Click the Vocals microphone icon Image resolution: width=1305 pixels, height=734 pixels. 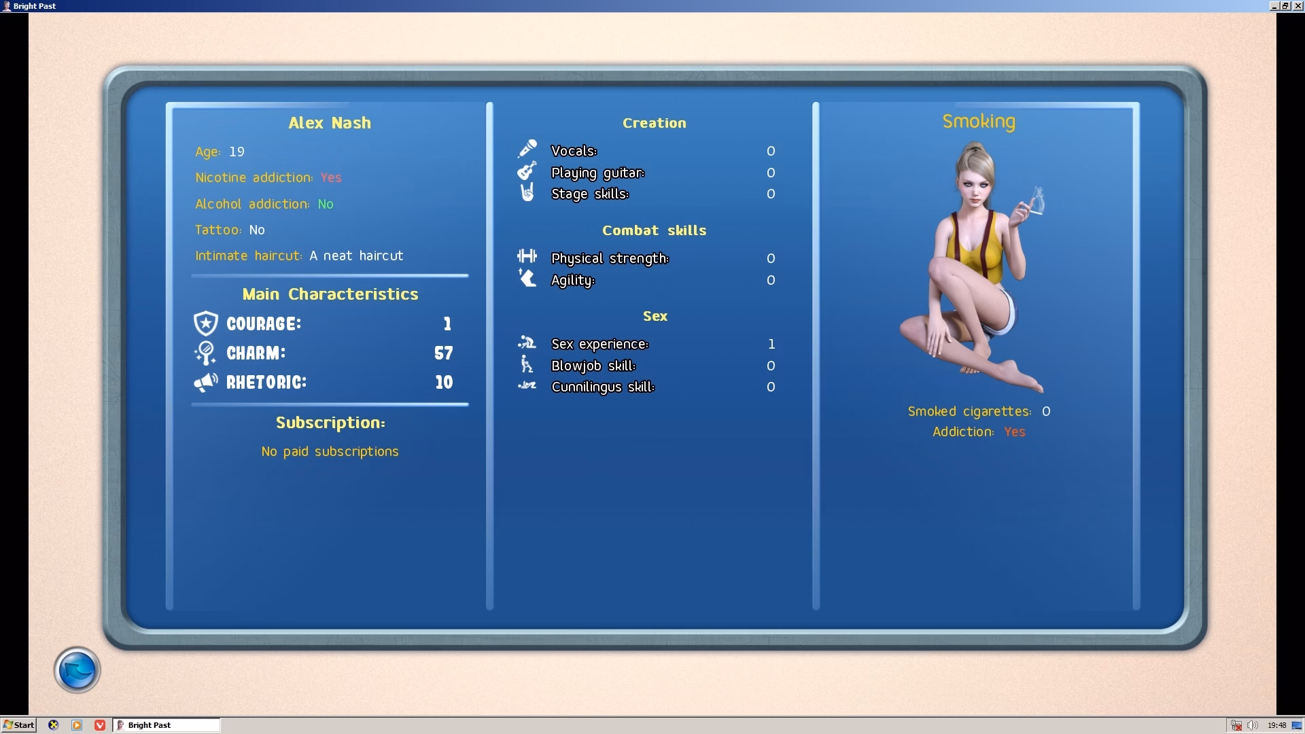point(527,150)
